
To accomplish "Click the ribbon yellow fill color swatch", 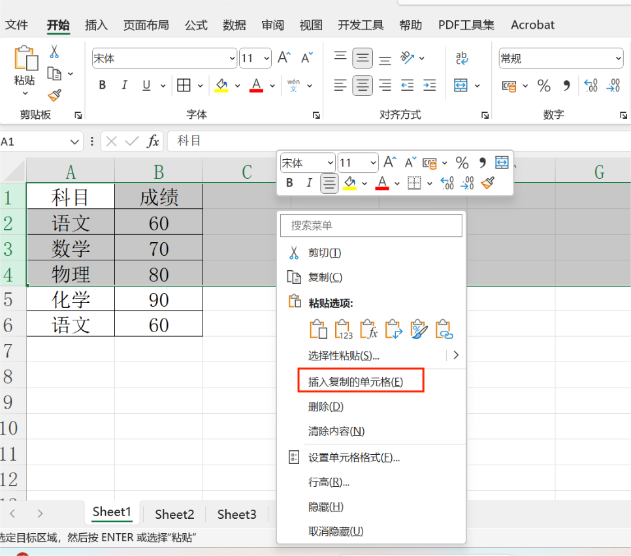I will pyautogui.click(x=221, y=85).
